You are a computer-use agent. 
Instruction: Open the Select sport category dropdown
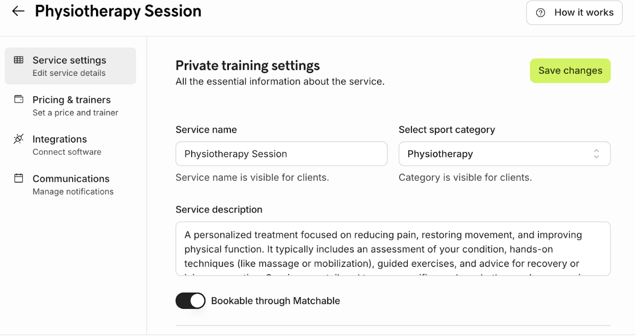pyautogui.click(x=504, y=154)
